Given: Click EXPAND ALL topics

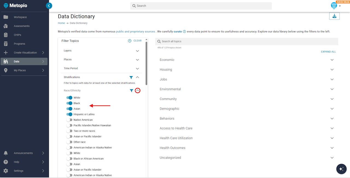Looking at the screenshot, I should click(328, 52).
